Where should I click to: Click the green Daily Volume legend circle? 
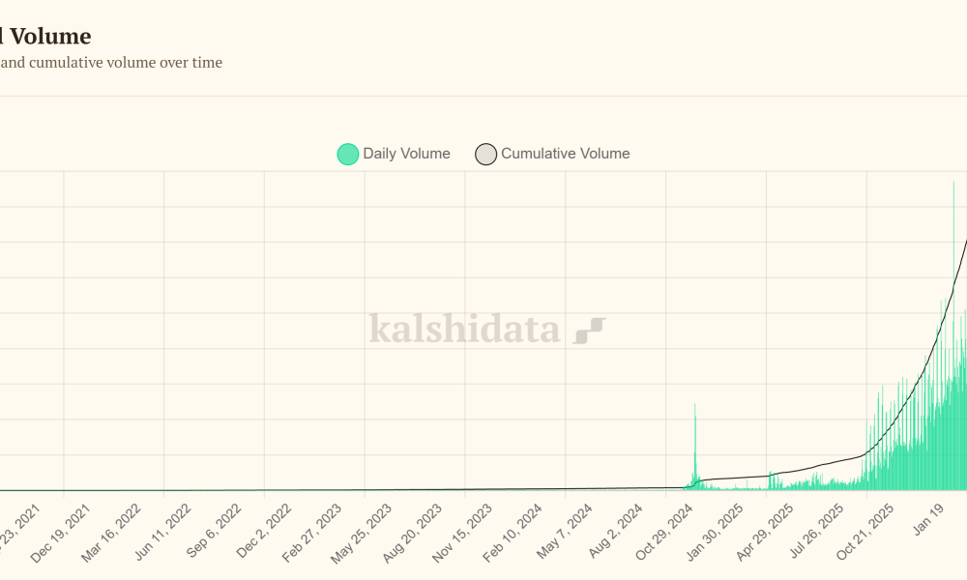point(348,154)
